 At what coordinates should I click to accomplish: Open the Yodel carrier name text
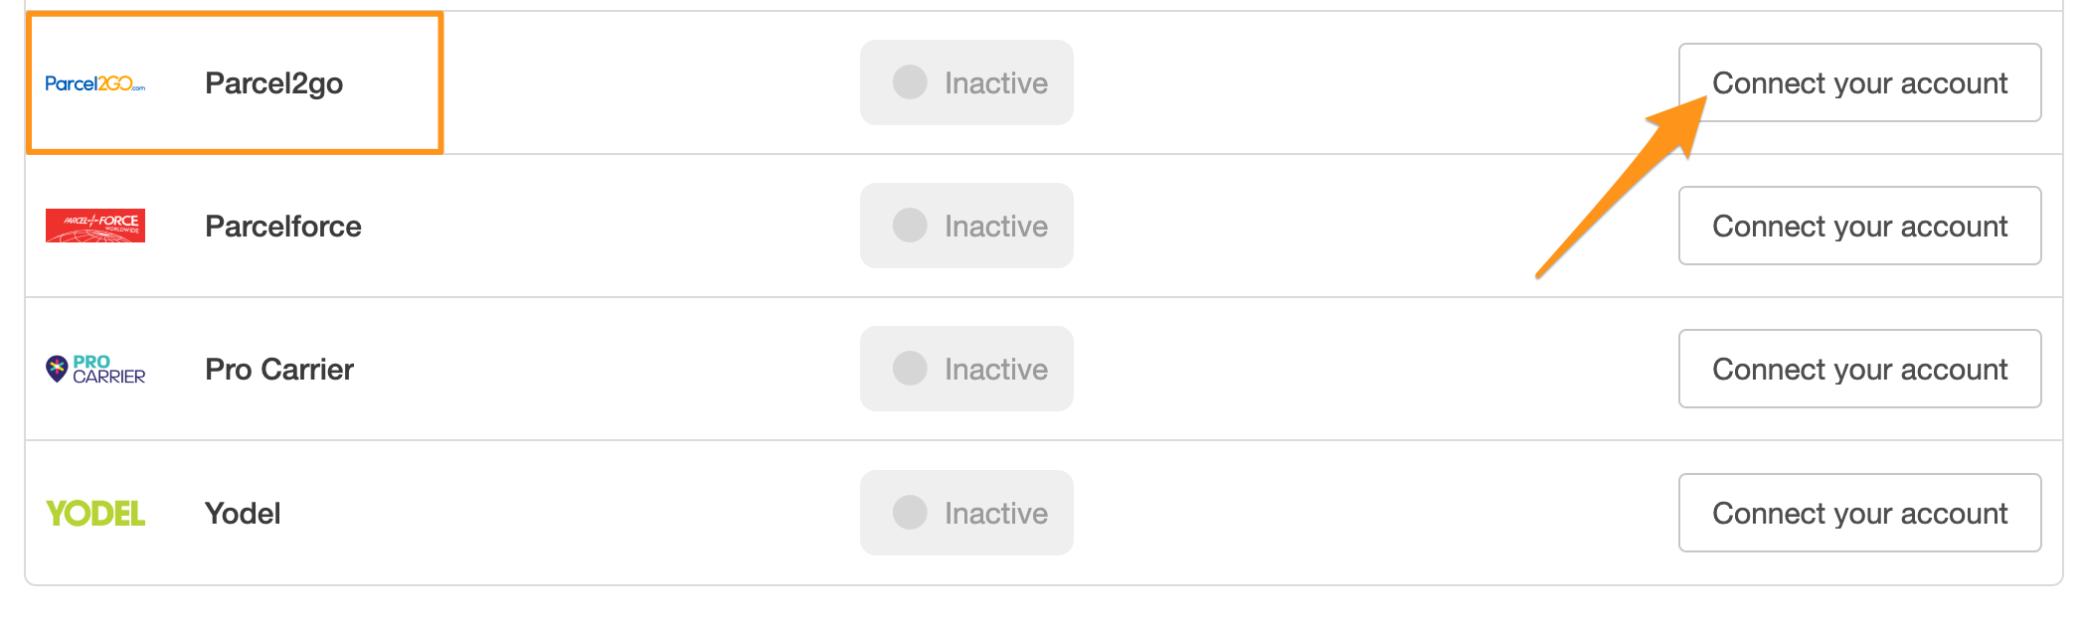tap(243, 514)
